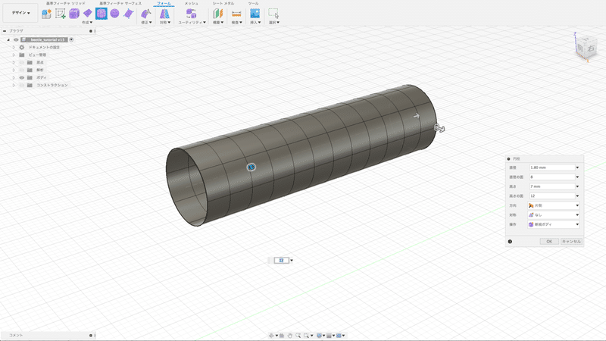Toggle visibility eye of beetle_tutorial root
The width and height of the screenshot is (606, 341).
pos(16,40)
